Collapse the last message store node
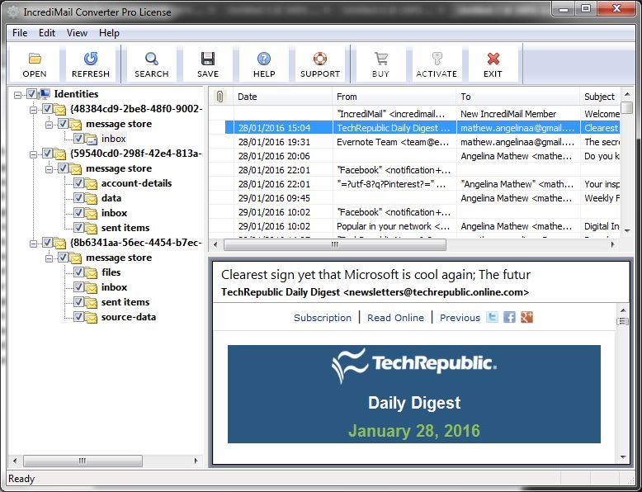The image size is (642, 492). [49, 258]
